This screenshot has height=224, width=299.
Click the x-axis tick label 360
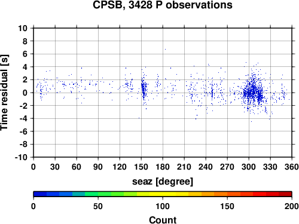[x=292, y=167]
